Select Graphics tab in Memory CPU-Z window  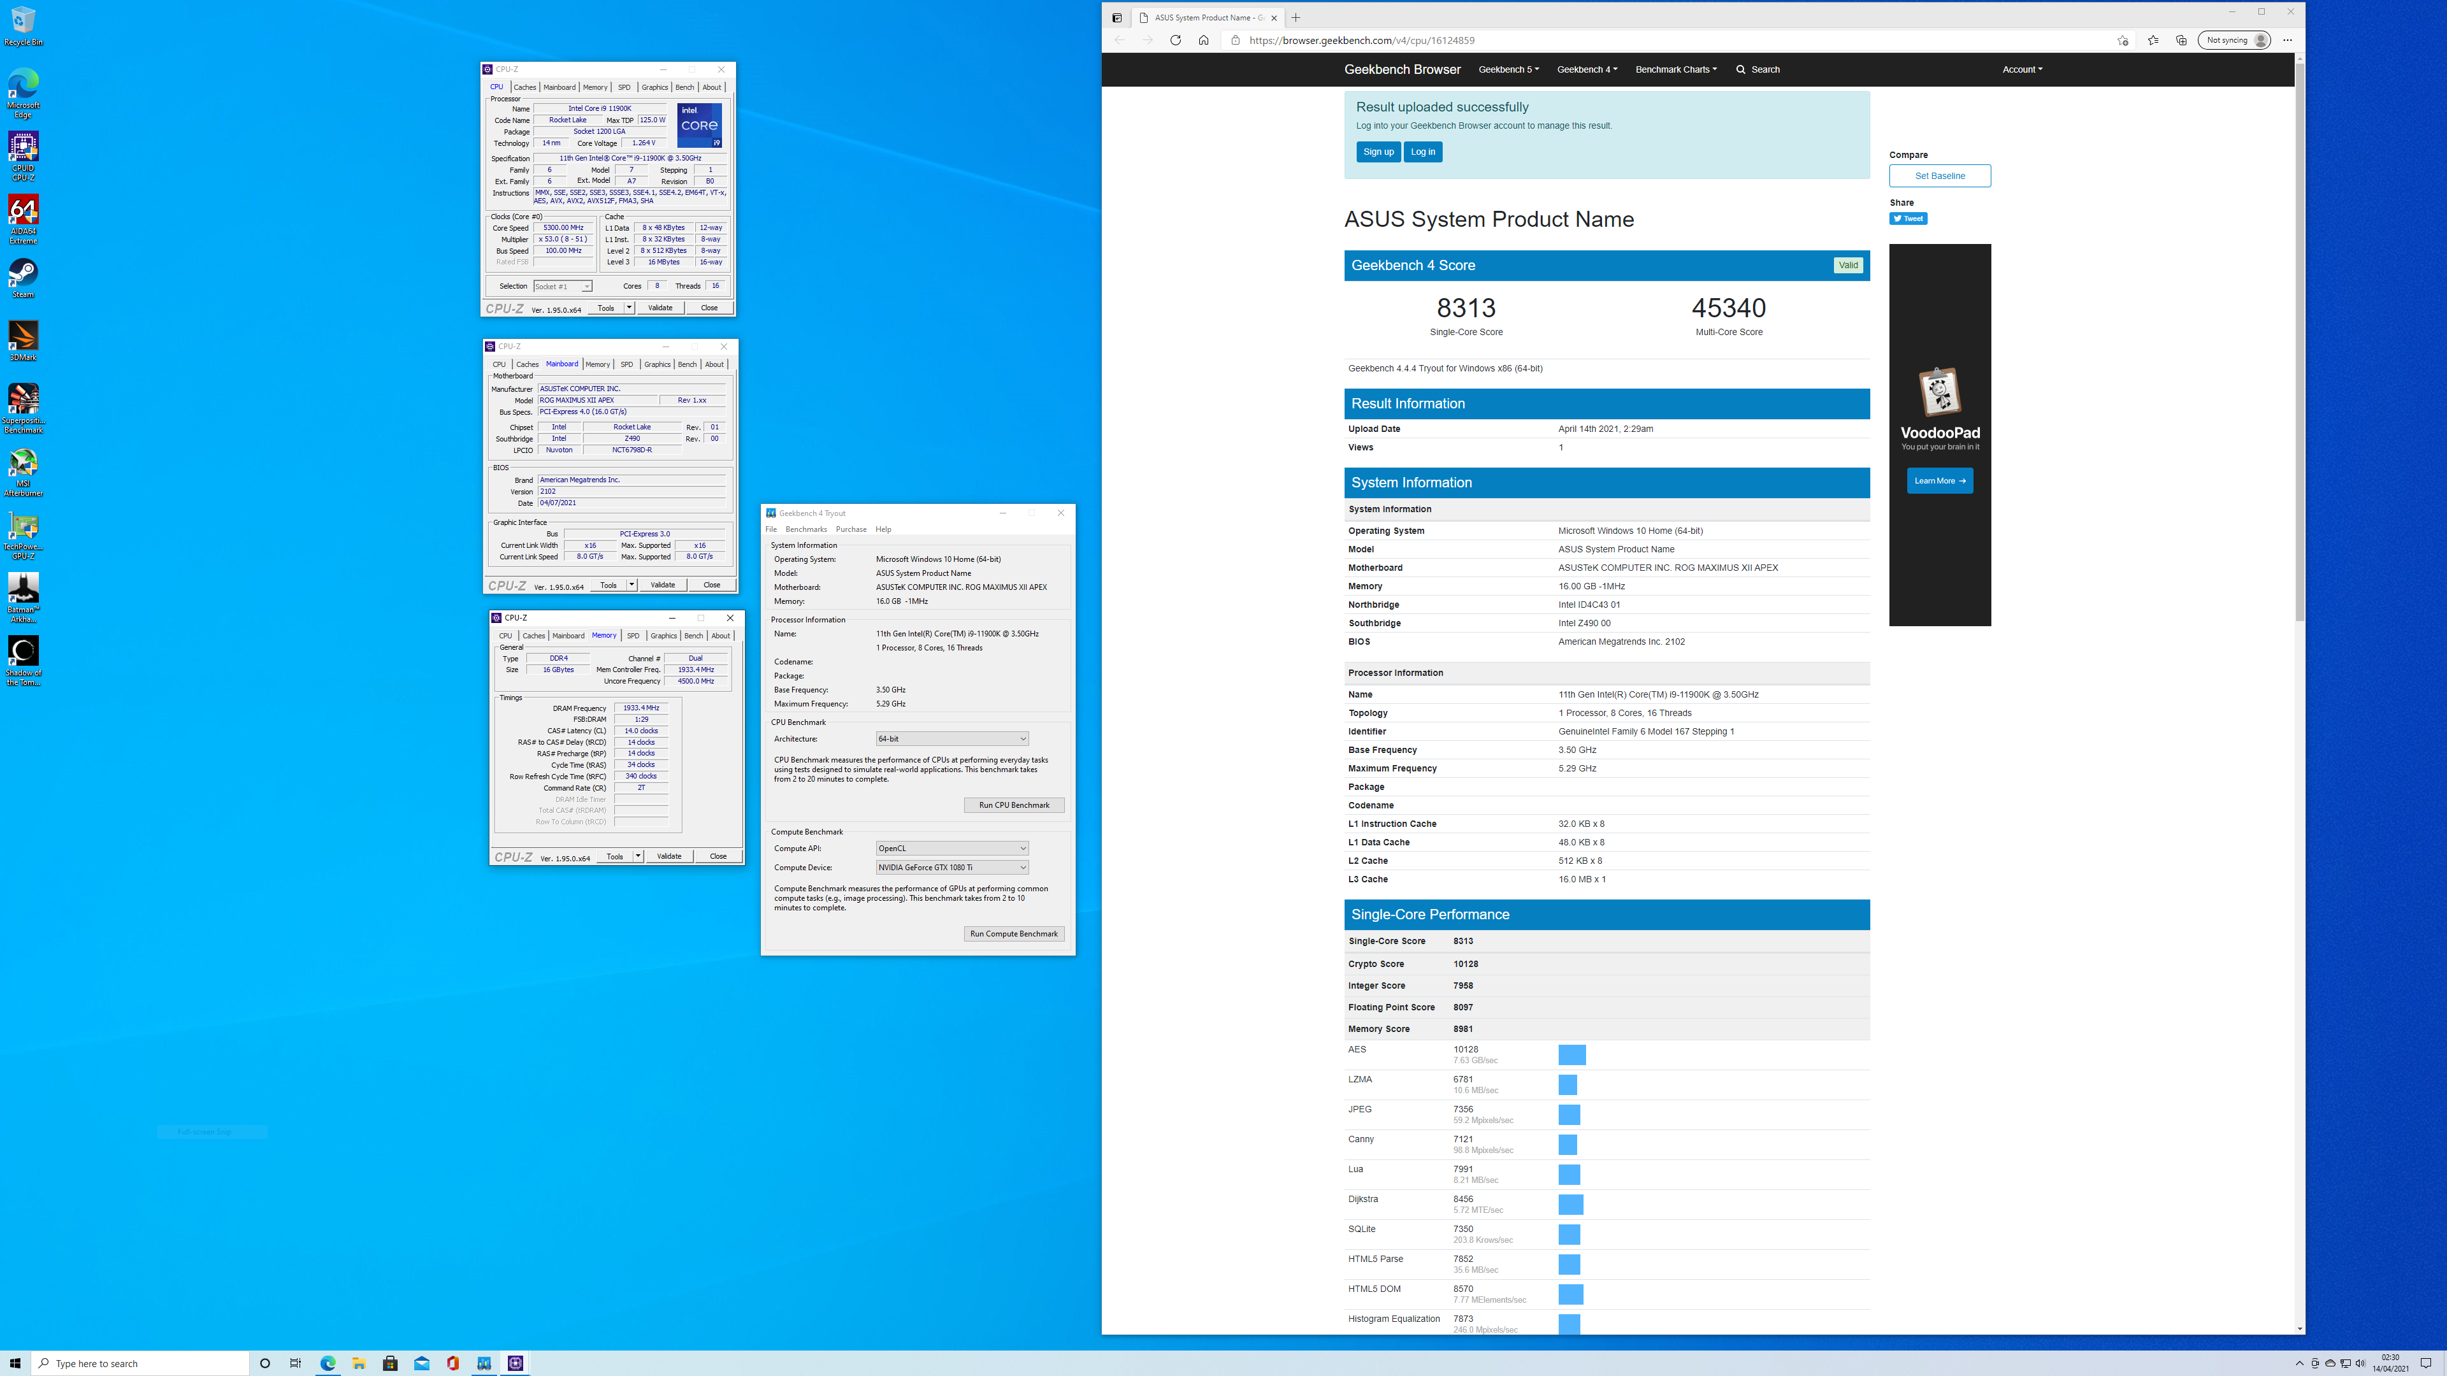663,636
